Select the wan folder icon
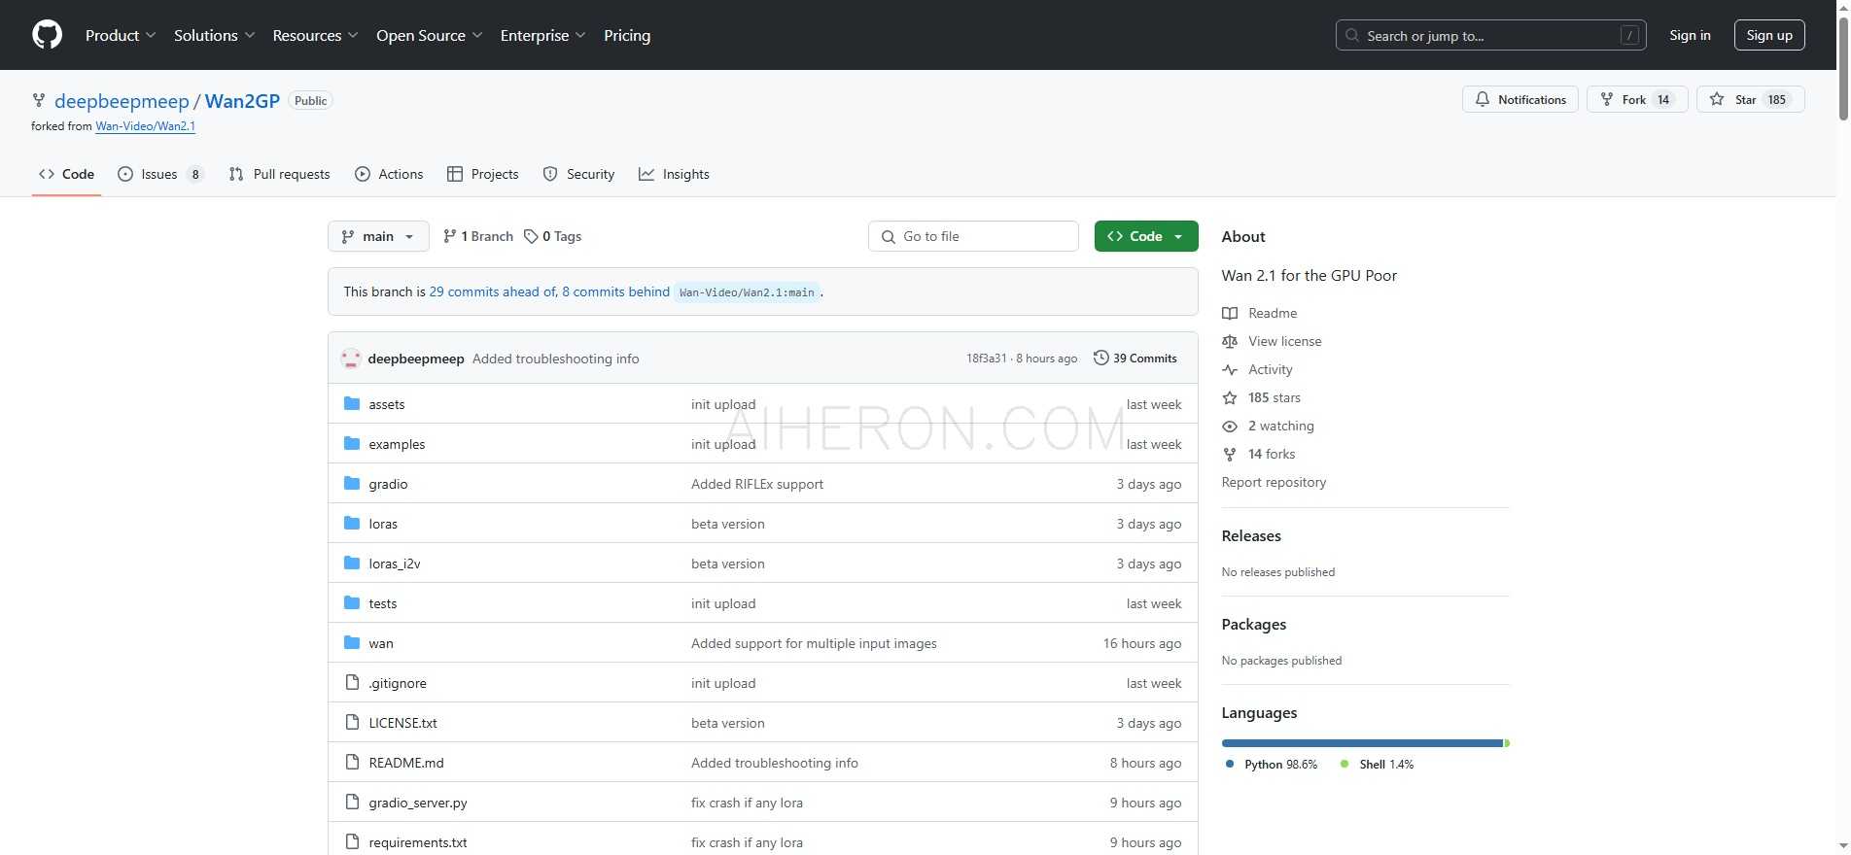 352,643
